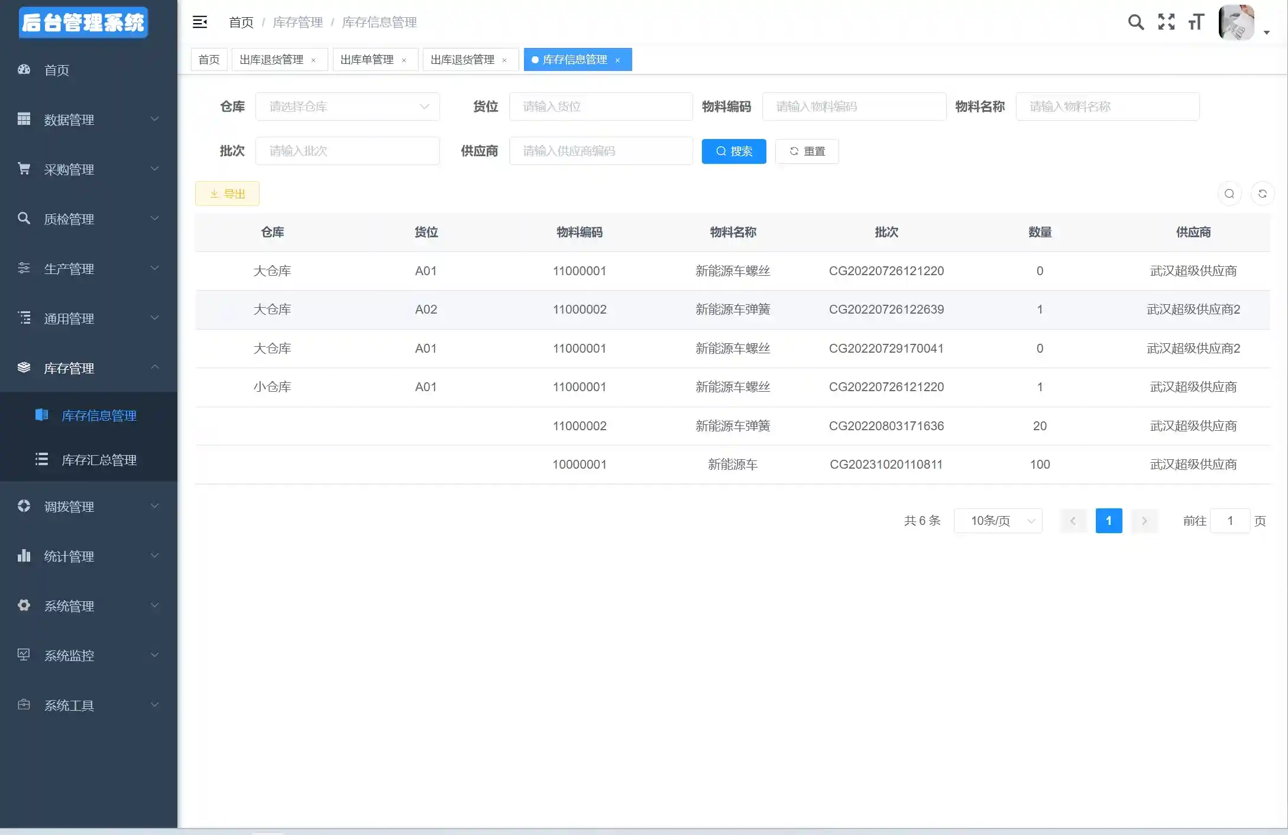Toggle fullscreen mode icon
This screenshot has width=1288, height=835.
click(x=1166, y=22)
